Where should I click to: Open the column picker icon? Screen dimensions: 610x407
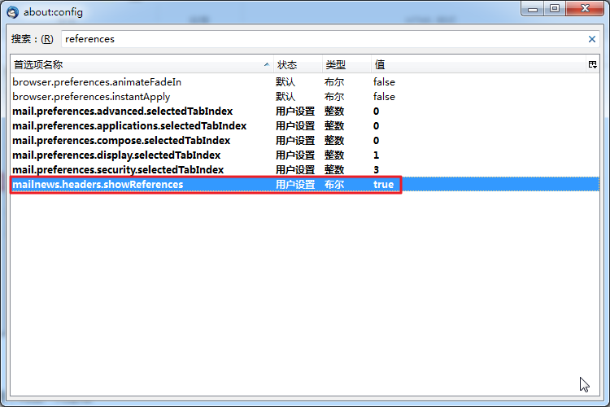[x=592, y=64]
